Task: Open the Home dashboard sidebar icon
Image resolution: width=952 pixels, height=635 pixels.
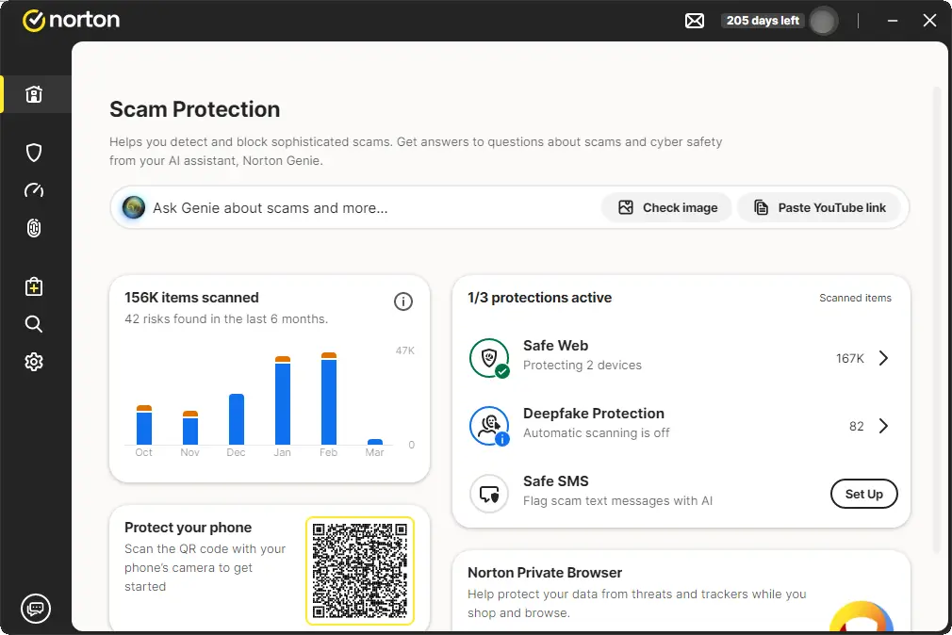Action: (x=34, y=94)
